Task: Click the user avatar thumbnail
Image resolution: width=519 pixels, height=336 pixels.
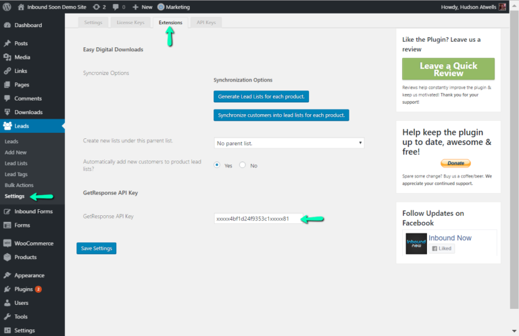Action: tap(503, 7)
